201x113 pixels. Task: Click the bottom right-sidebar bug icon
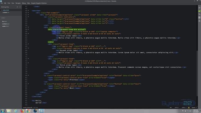(x=199, y=21)
